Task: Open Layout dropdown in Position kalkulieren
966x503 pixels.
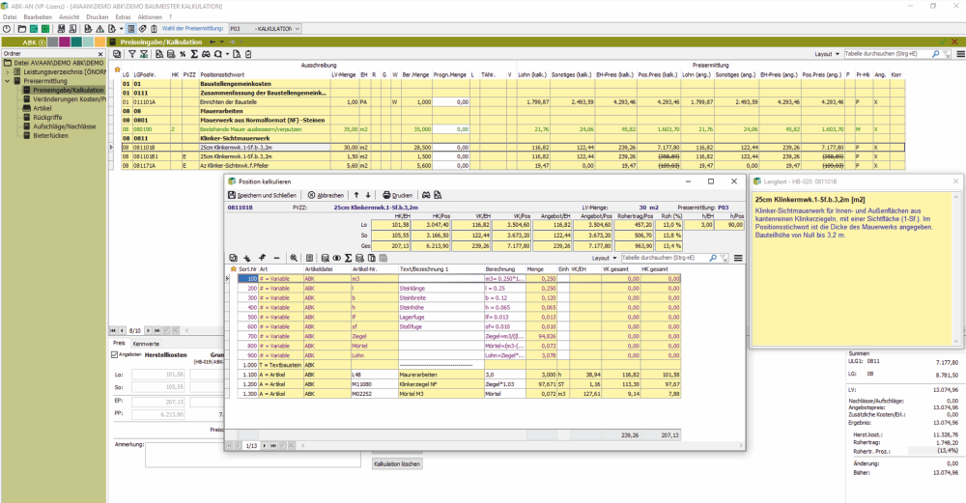Action: point(605,258)
